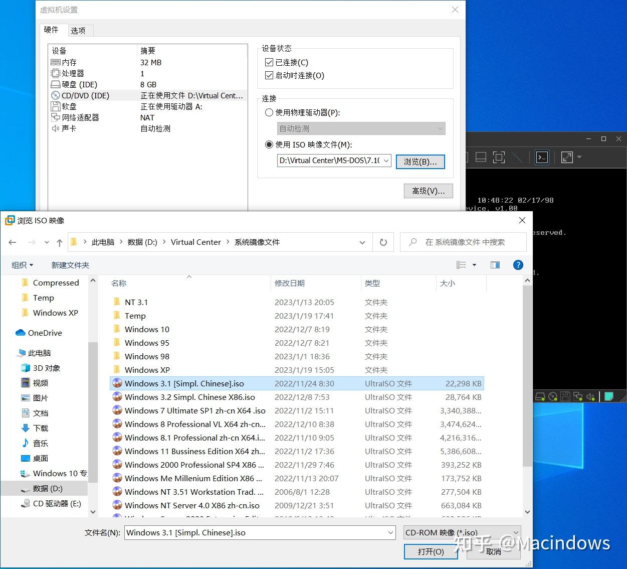This screenshot has height=569, width=627.
Task: Select 此电脑 in navigation pane
Action: (34, 353)
